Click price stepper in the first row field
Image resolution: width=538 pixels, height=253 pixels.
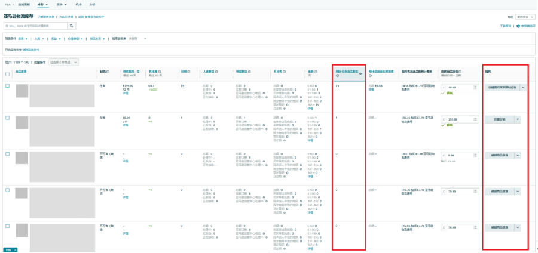pos(475,87)
